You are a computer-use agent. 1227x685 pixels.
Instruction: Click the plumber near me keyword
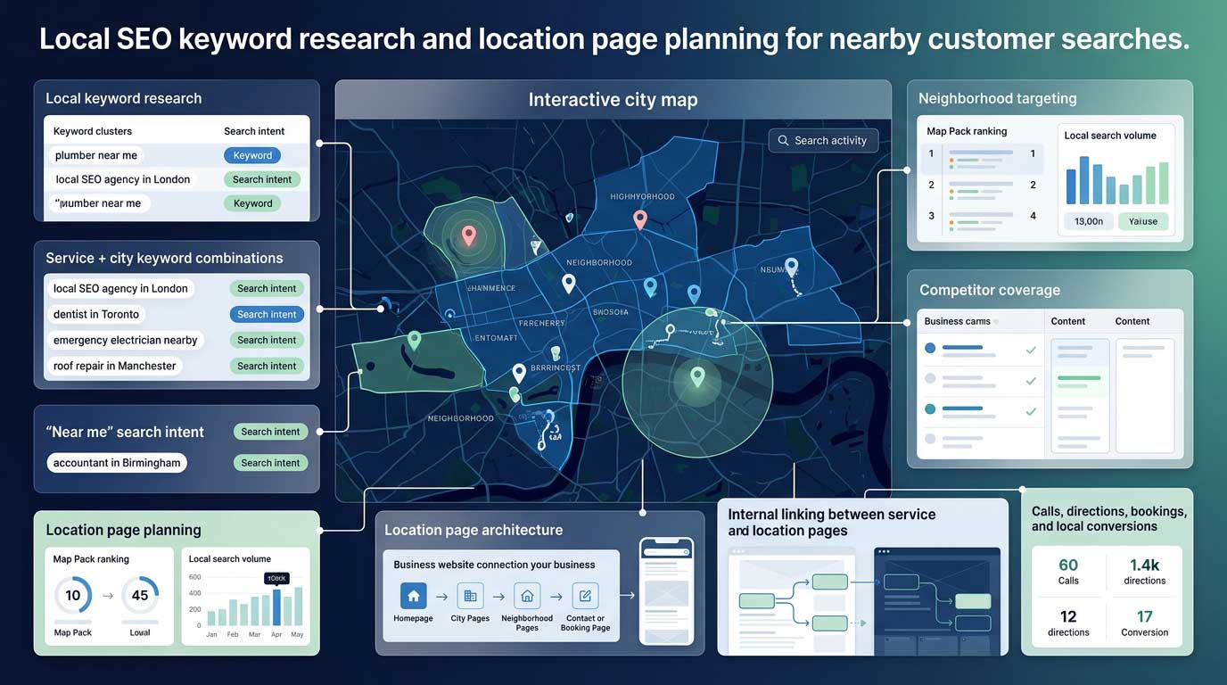96,155
